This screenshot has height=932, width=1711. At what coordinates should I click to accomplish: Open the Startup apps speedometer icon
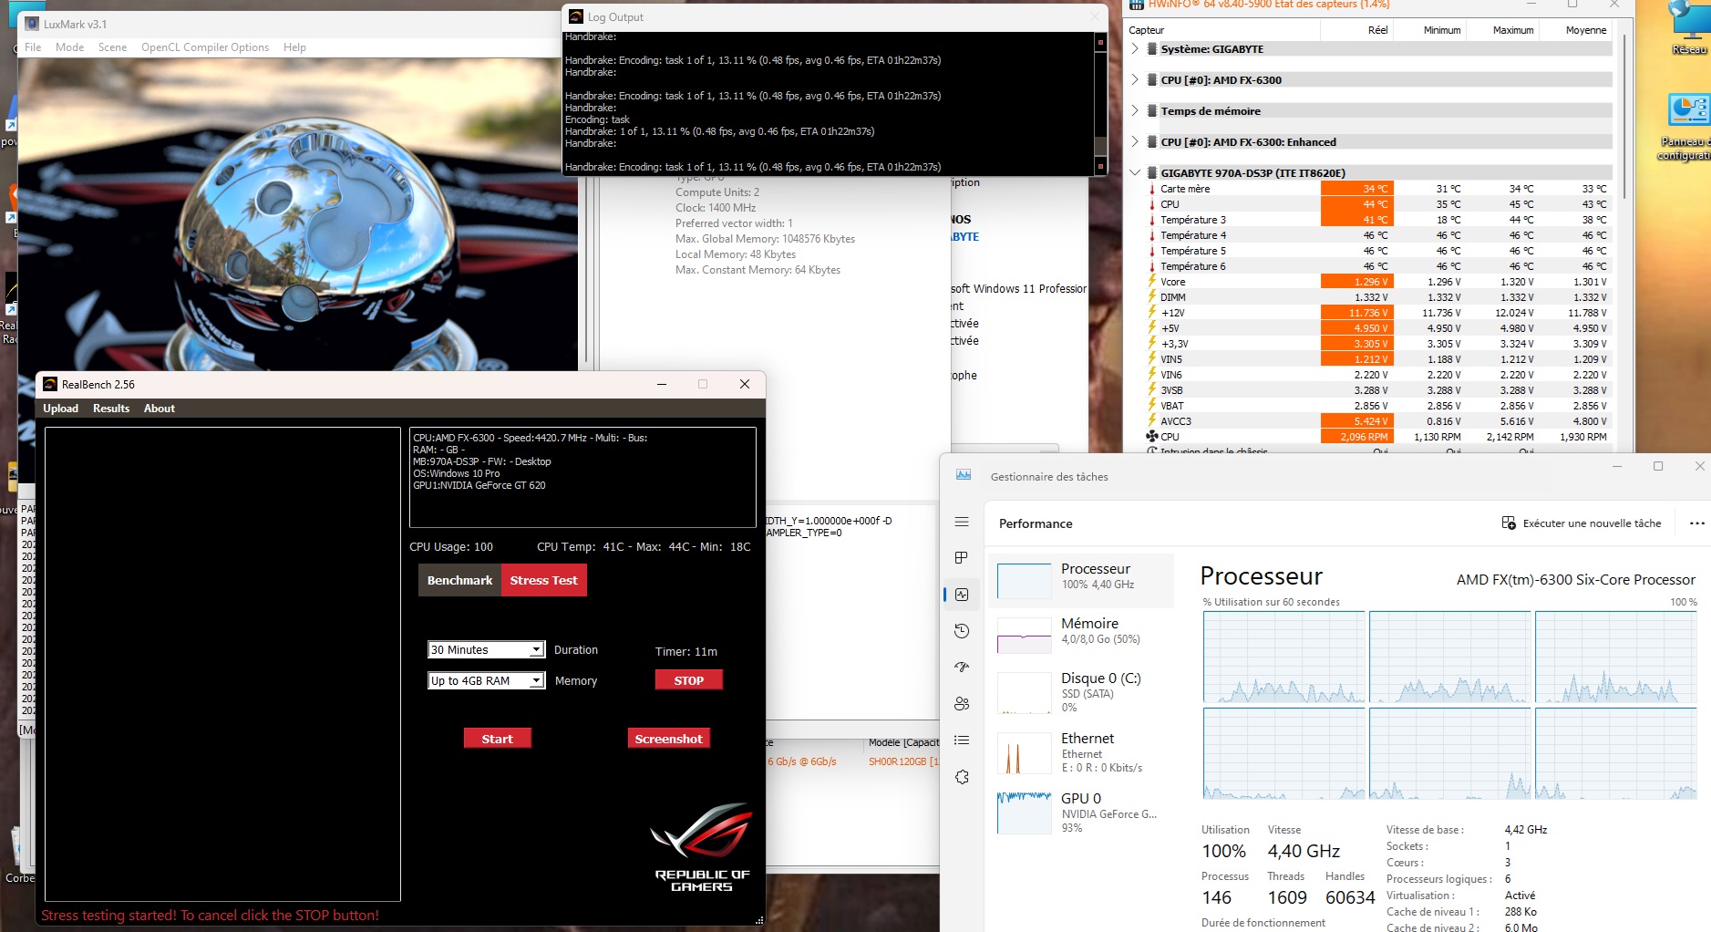pyautogui.click(x=963, y=667)
